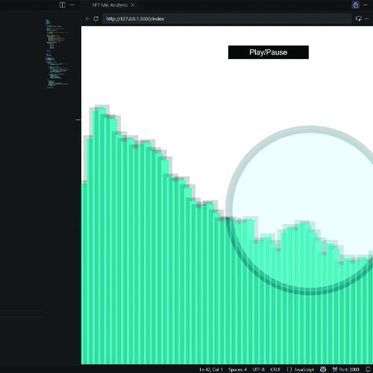Screen dimensions: 373x373
Task: Close the FFT Mic Analysis tab
Action: [x=133, y=5]
